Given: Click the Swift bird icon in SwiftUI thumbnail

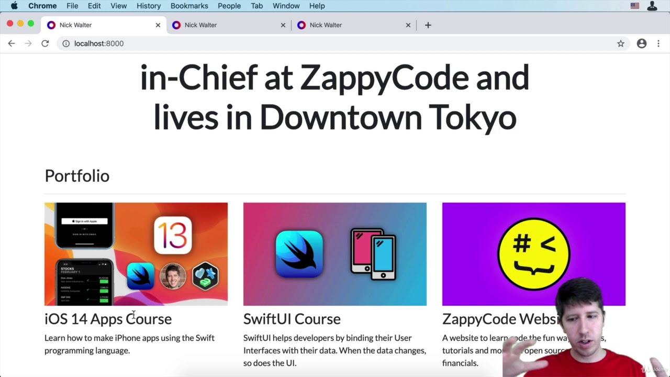Looking at the screenshot, I should click(299, 254).
